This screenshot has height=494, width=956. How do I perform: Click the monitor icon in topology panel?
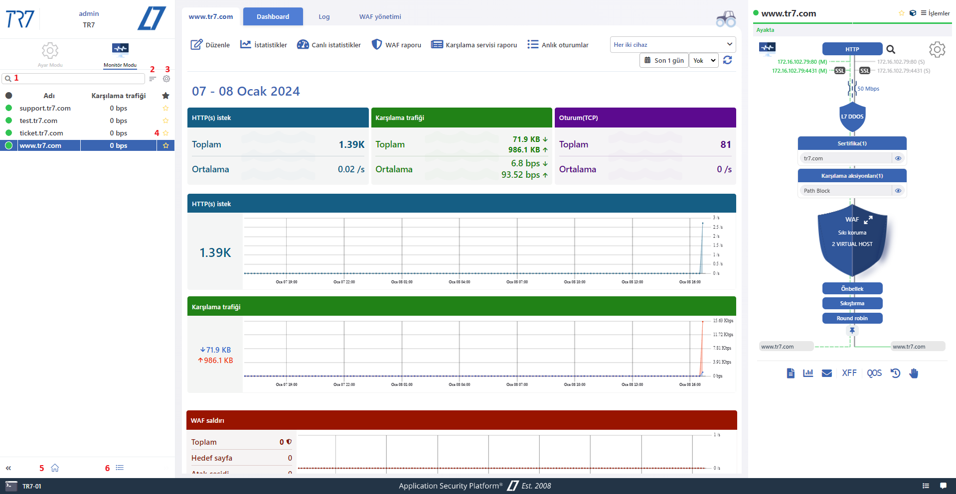pyautogui.click(x=767, y=48)
